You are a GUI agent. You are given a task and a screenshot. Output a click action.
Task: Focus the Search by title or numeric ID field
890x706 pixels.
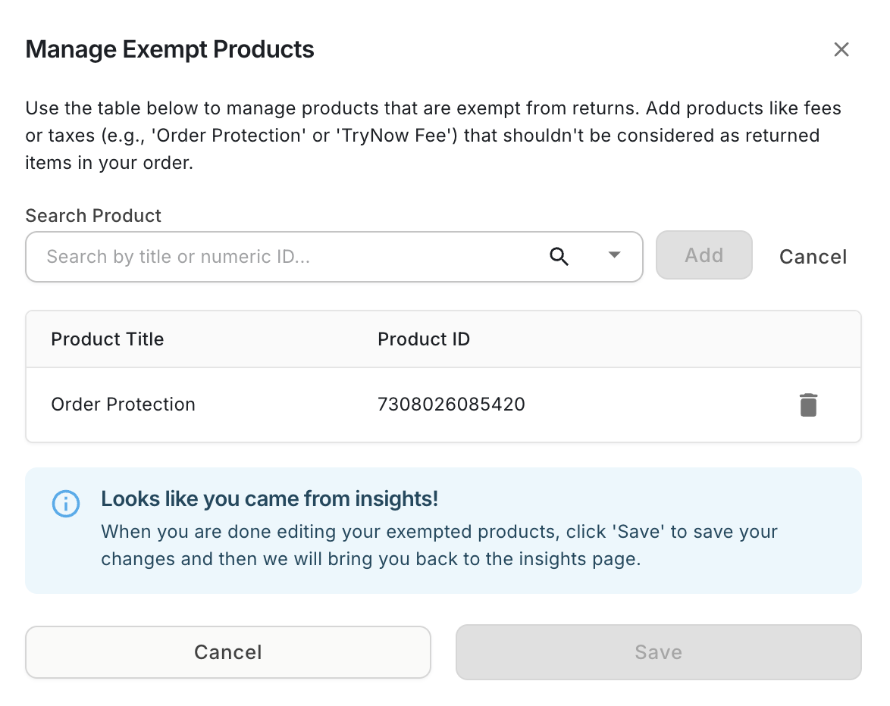click(x=288, y=257)
